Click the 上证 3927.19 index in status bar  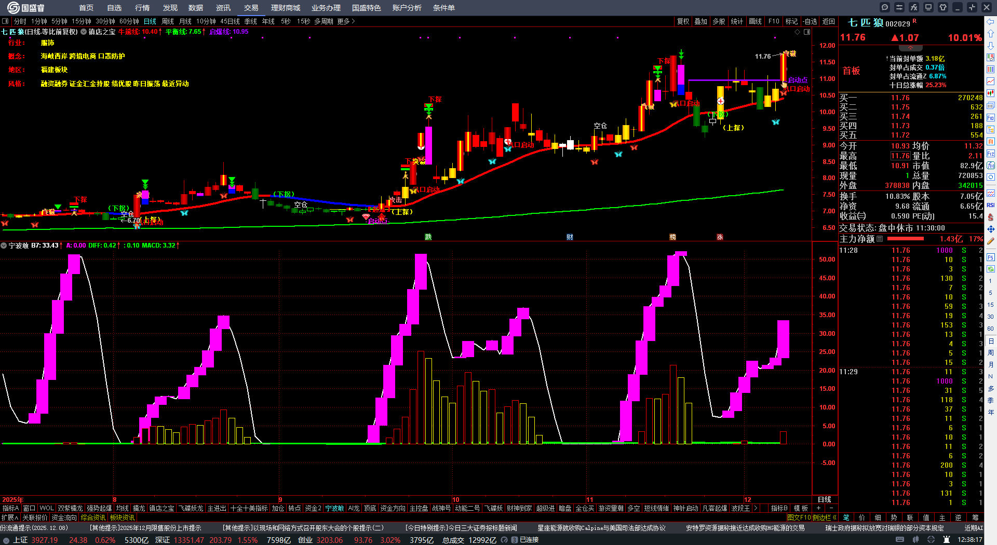pyautogui.click(x=35, y=540)
